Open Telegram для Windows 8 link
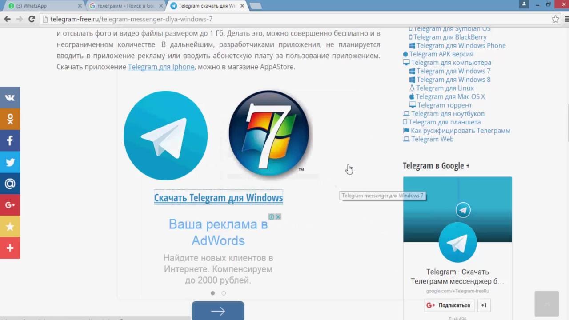 click(453, 79)
